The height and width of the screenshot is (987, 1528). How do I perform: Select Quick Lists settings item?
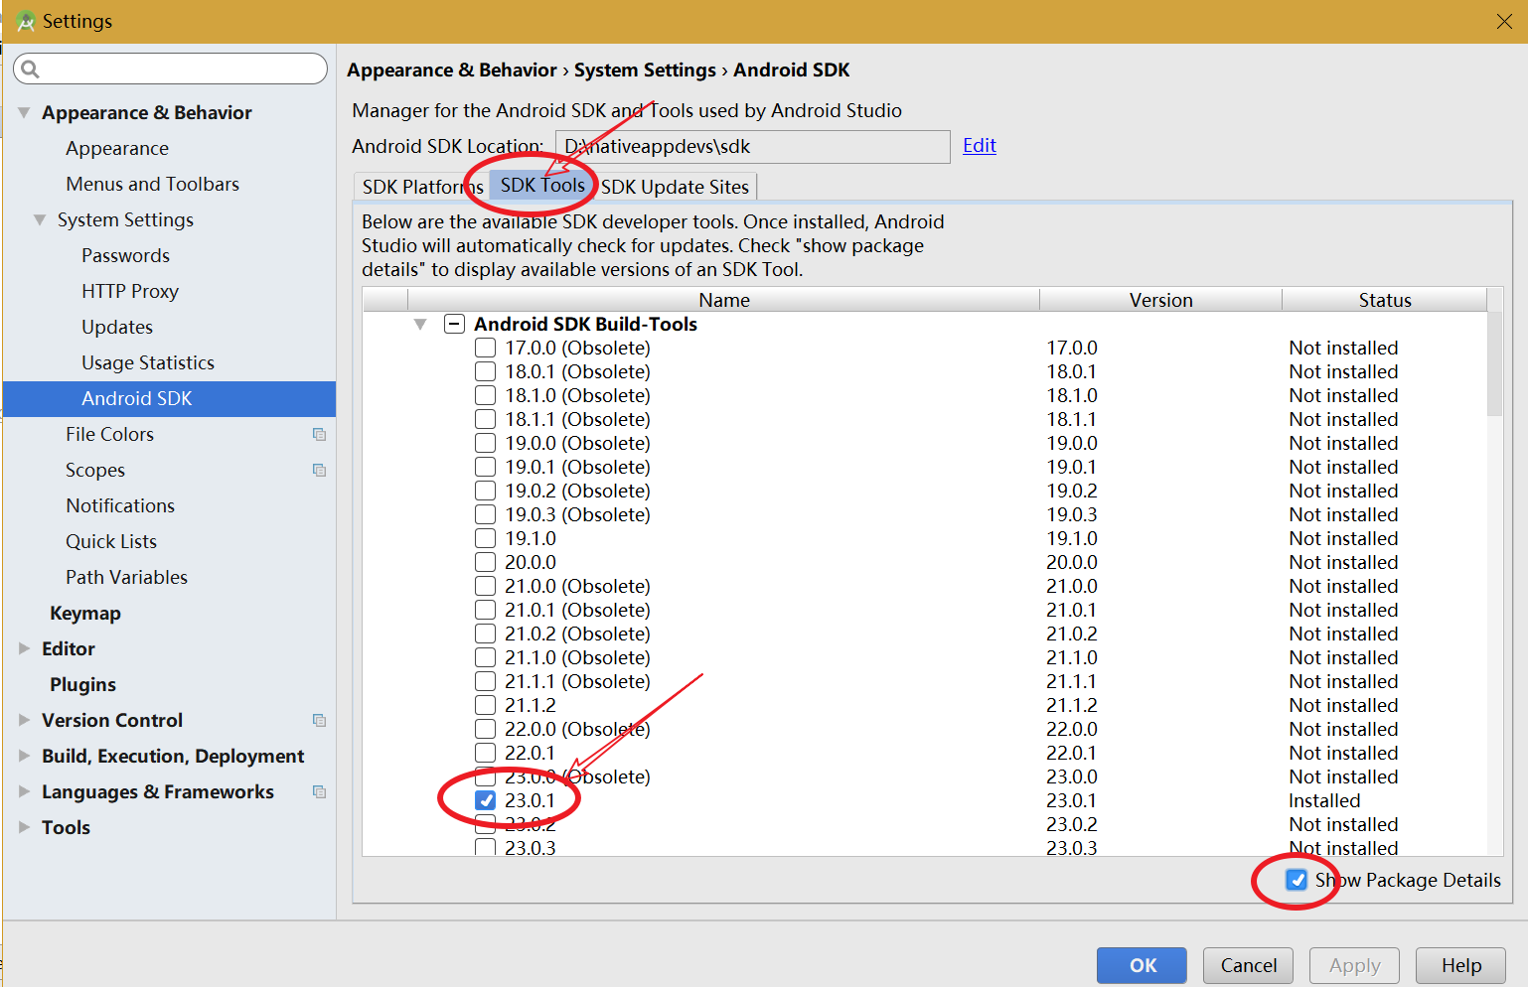pos(111,541)
